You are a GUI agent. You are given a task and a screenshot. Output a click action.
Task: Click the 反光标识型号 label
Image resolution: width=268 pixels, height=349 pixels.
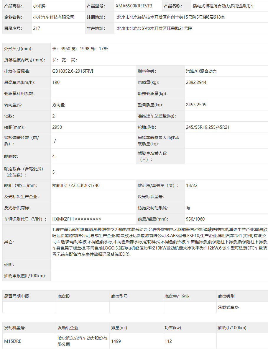pos(151,197)
